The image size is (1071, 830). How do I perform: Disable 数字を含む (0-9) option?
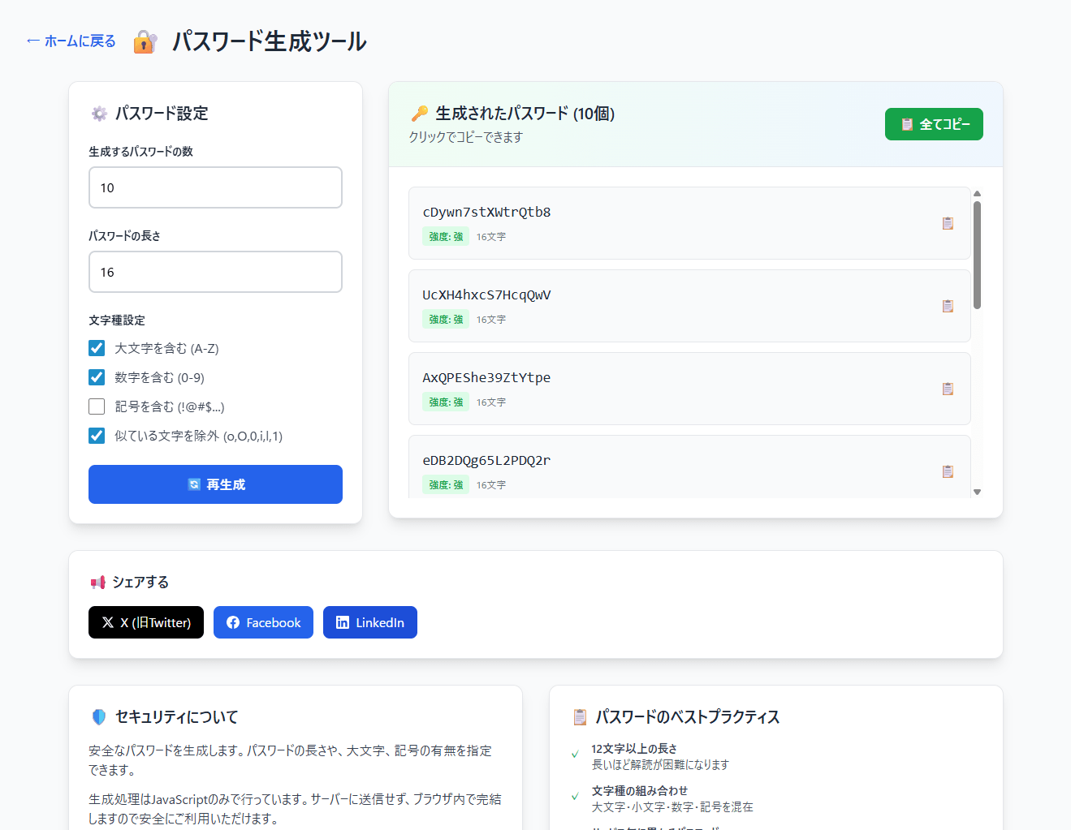point(97,377)
